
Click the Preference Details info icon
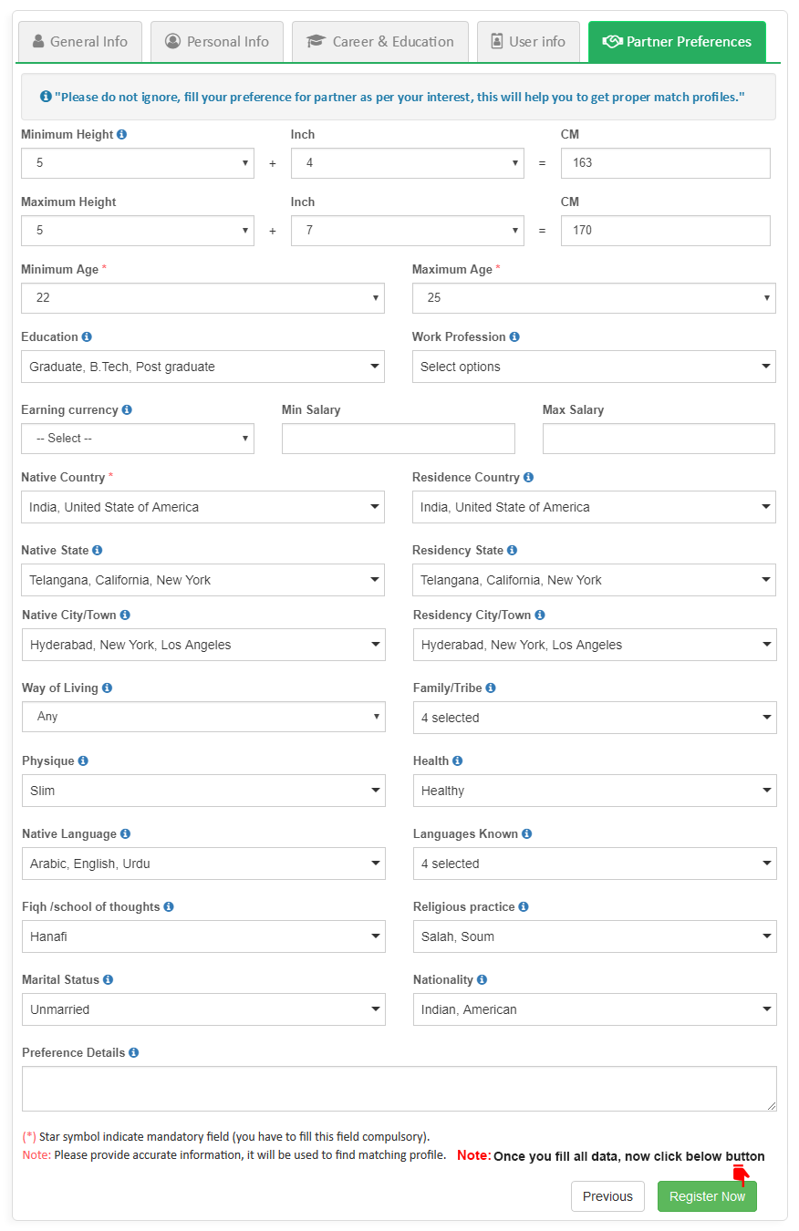[134, 1052]
